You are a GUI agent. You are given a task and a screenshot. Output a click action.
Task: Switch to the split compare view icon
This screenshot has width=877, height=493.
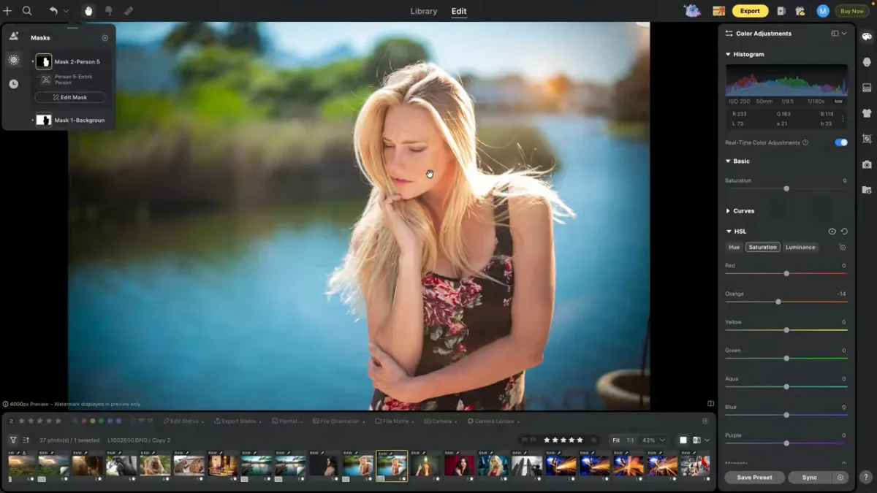coord(696,440)
